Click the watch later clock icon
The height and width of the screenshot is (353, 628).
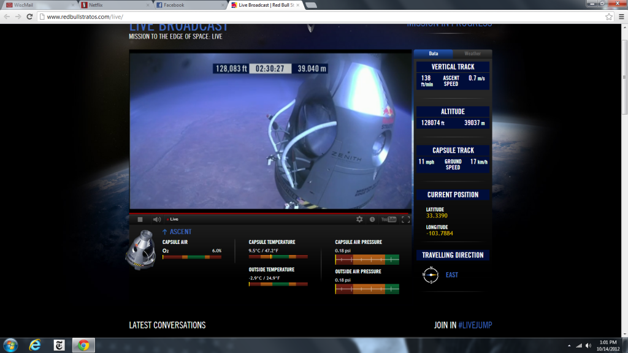(372, 219)
